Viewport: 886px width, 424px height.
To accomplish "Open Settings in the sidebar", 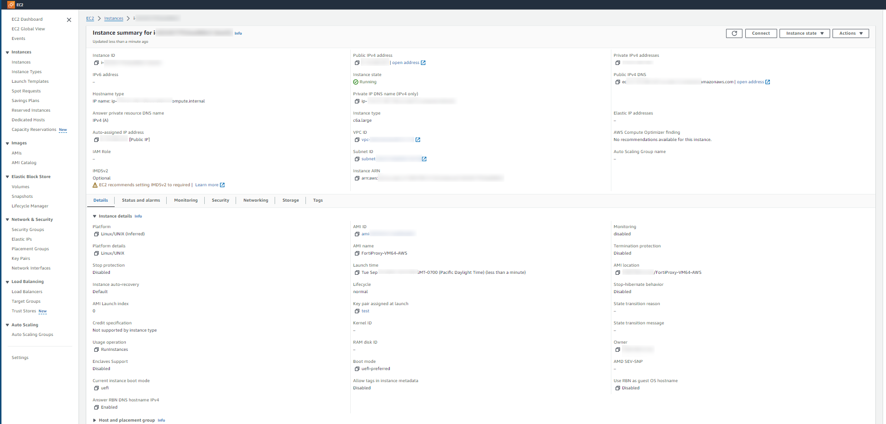I will pyautogui.click(x=20, y=358).
